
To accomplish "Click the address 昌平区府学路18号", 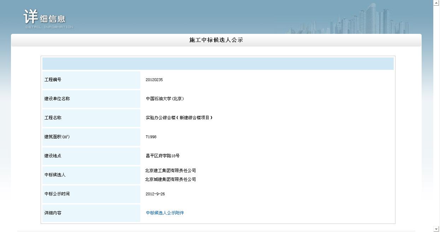I will point(163,156).
